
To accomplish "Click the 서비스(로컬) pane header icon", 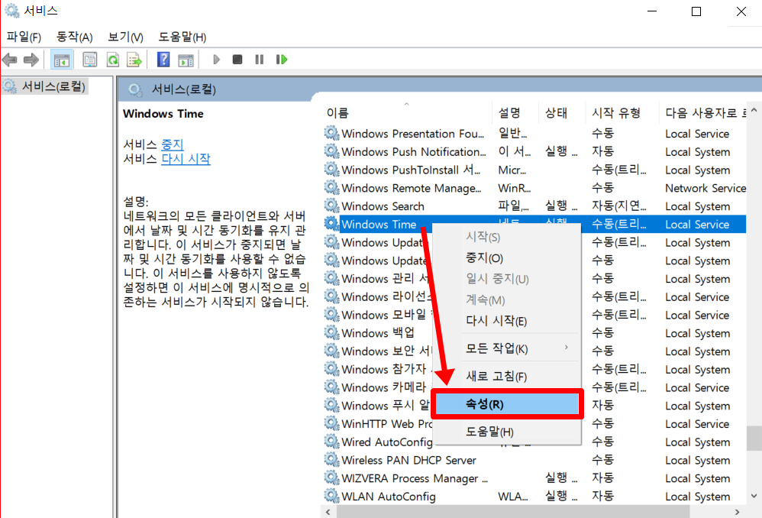I will click(134, 89).
